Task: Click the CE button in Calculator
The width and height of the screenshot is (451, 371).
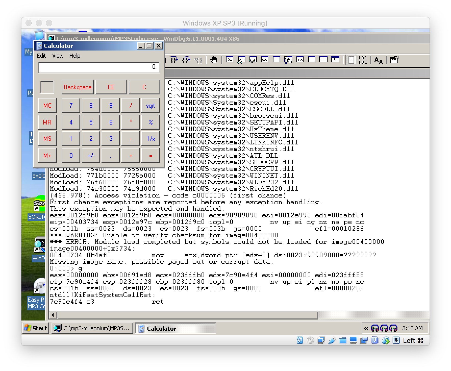Action: pyautogui.click(x=111, y=87)
